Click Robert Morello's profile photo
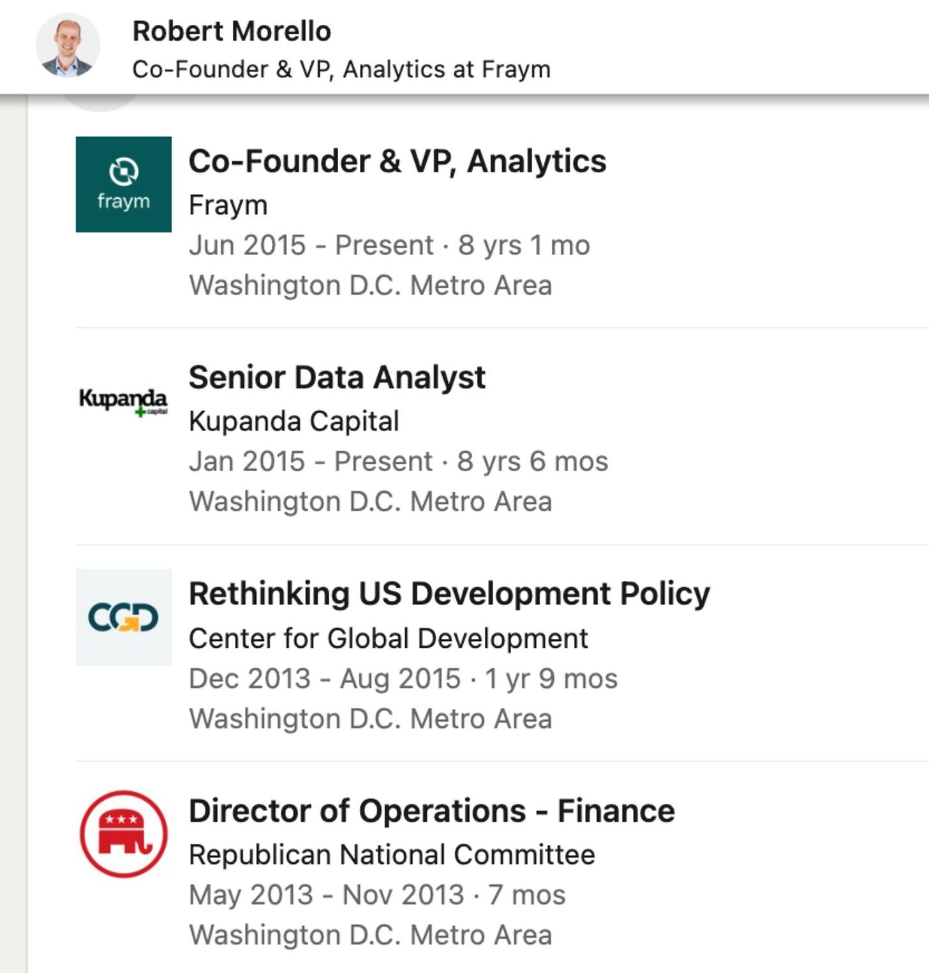Image resolution: width=929 pixels, height=973 pixels. pyautogui.click(x=68, y=45)
